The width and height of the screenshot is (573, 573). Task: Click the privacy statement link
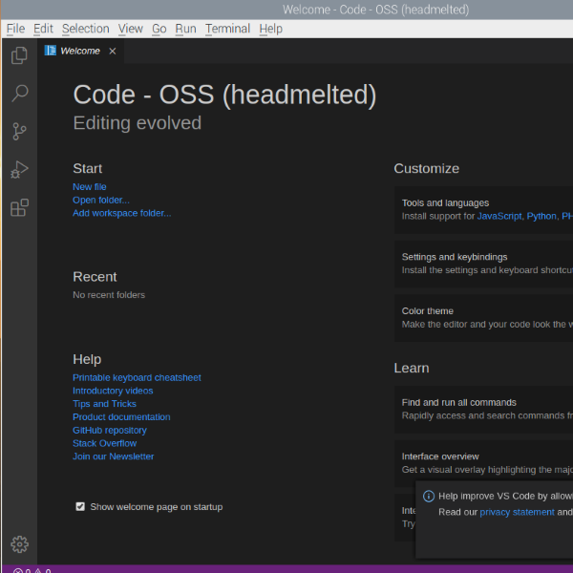pos(517,512)
